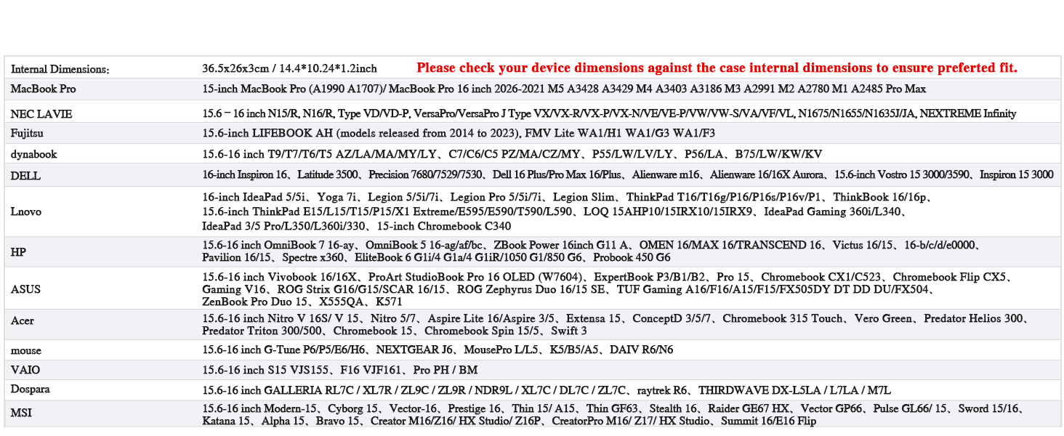Click the 'MSI' brand cell
The image size is (1064, 436).
(x=20, y=413)
